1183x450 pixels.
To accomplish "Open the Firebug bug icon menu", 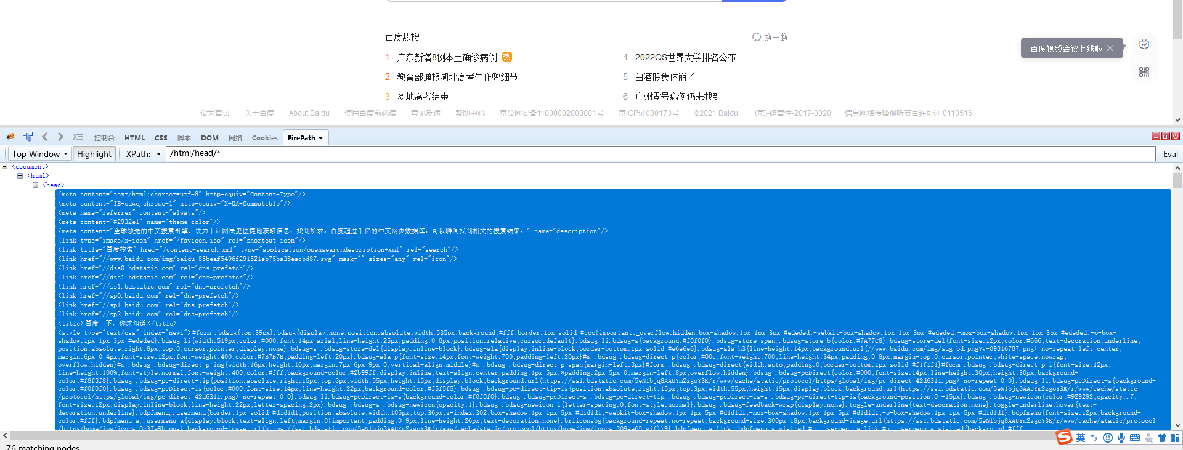I will 10,137.
